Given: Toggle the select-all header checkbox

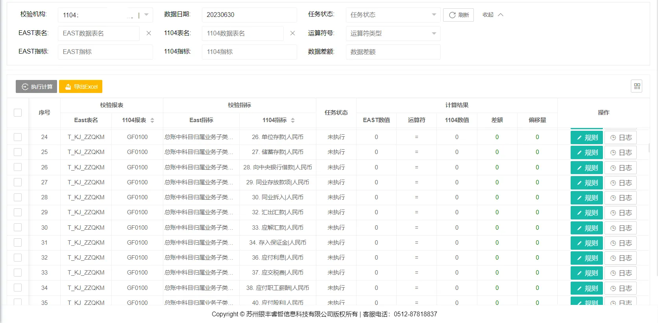Looking at the screenshot, I should [x=18, y=113].
